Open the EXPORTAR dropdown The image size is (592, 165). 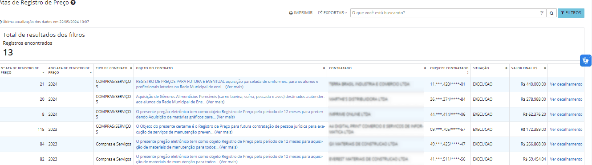(x=332, y=13)
